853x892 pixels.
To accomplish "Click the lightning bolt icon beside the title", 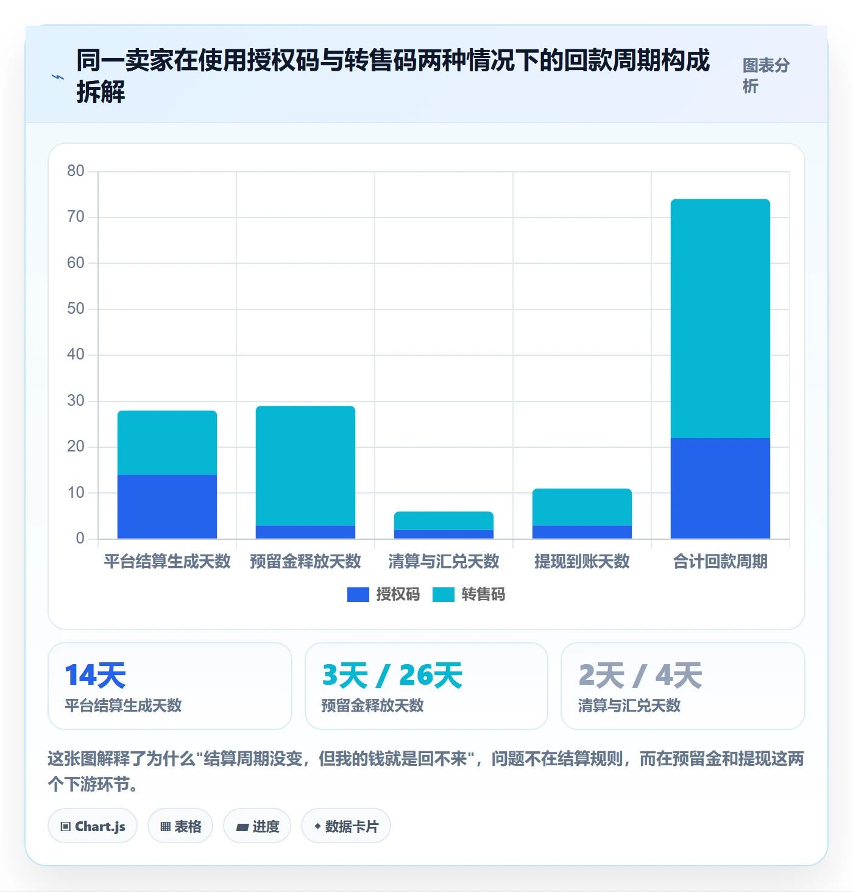I will pyautogui.click(x=58, y=77).
